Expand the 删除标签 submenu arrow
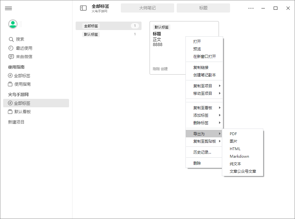 pyautogui.click(x=220, y=123)
